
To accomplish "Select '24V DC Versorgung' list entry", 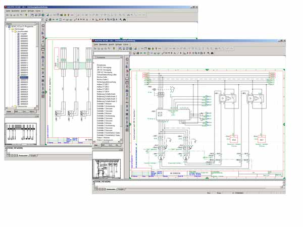I will pos(104,68).
